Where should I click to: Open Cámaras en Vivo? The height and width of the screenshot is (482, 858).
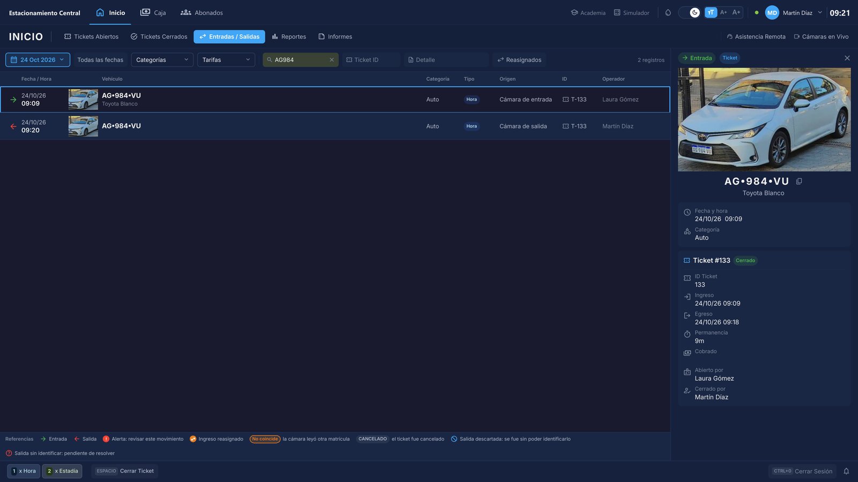821,36
